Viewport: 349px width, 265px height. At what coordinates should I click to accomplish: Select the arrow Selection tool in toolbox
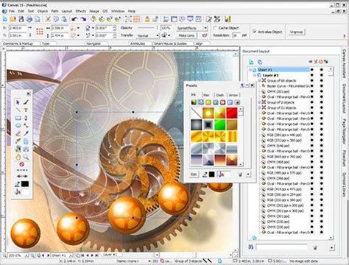click(x=18, y=102)
